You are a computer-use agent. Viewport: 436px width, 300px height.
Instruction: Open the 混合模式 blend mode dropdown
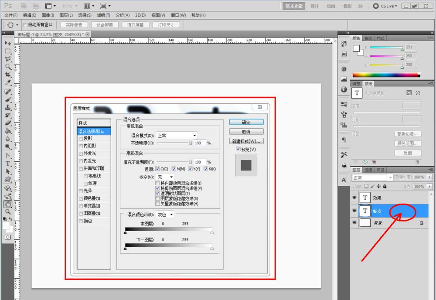click(x=177, y=136)
